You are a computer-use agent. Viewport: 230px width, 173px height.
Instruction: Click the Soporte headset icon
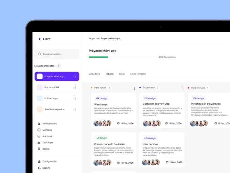click(x=39, y=168)
